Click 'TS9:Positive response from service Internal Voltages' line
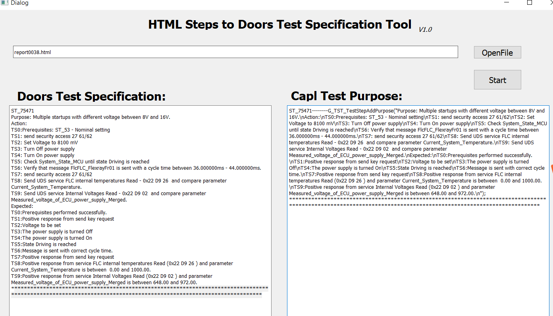Image resolution: width=553 pixels, height=316 pixels. pos(112,279)
